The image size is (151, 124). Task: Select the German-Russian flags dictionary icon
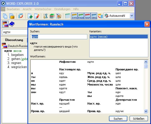[x=5, y=24]
